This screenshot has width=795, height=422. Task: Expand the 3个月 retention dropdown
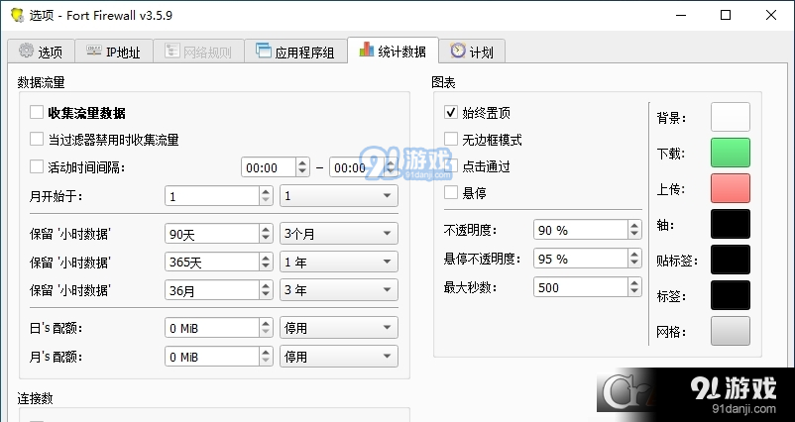tap(339, 234)
